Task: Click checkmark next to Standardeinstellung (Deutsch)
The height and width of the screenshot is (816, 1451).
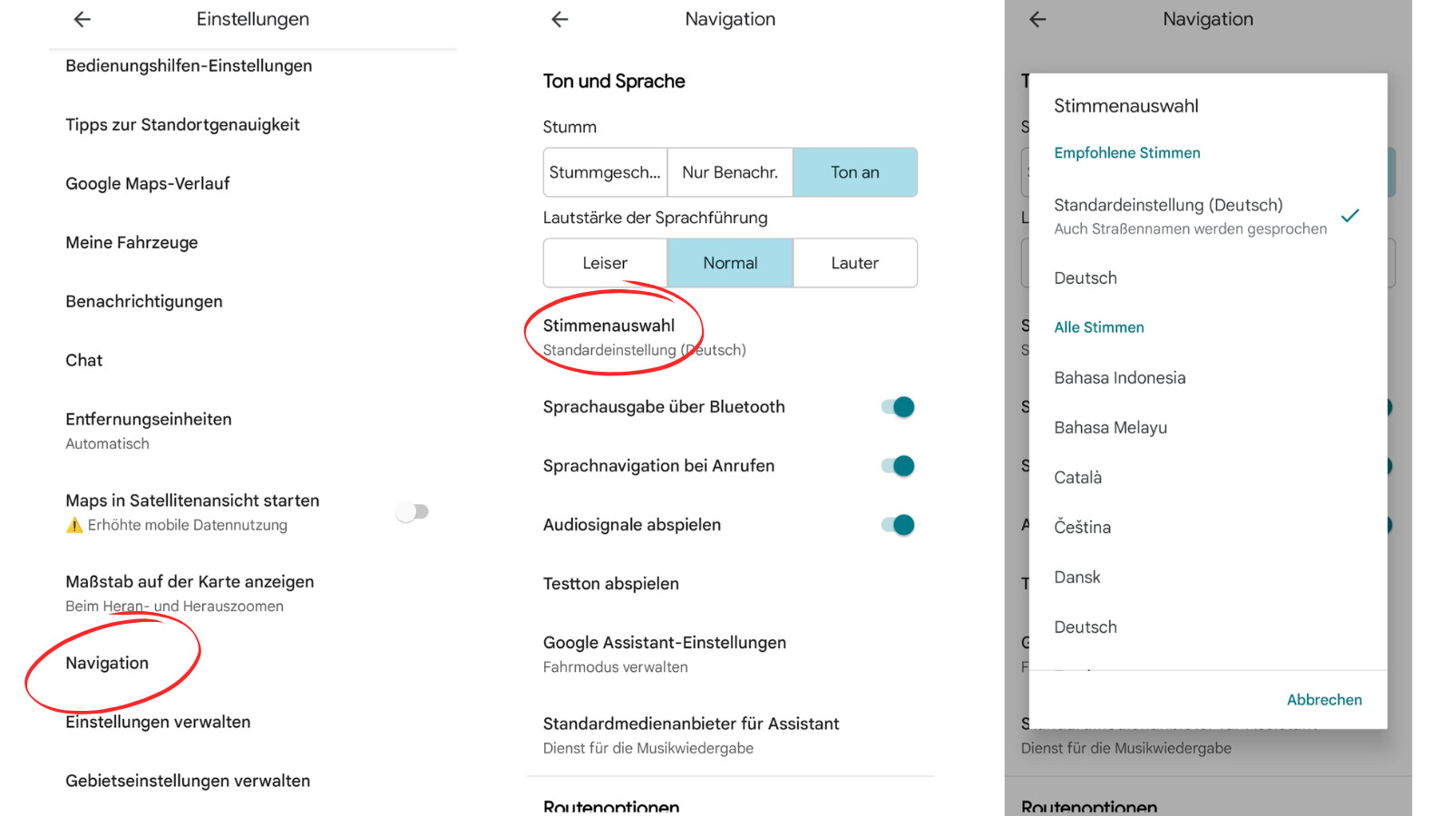Action: point(1349,216)
